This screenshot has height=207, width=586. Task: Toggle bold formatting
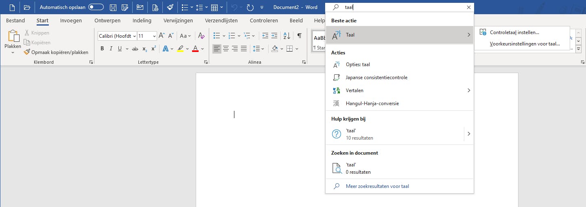(102, 49)
